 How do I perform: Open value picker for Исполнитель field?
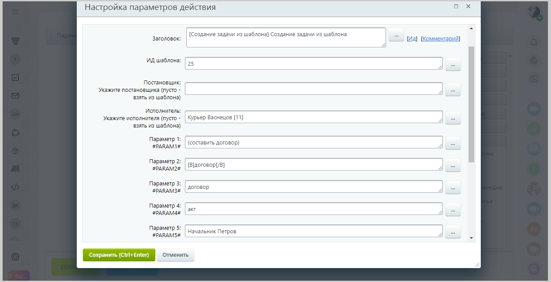point(453,117)
